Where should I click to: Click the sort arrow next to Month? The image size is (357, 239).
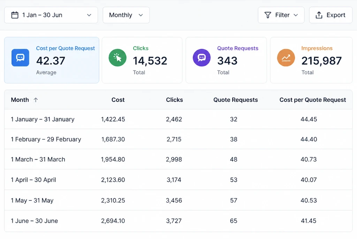(36, 100)
